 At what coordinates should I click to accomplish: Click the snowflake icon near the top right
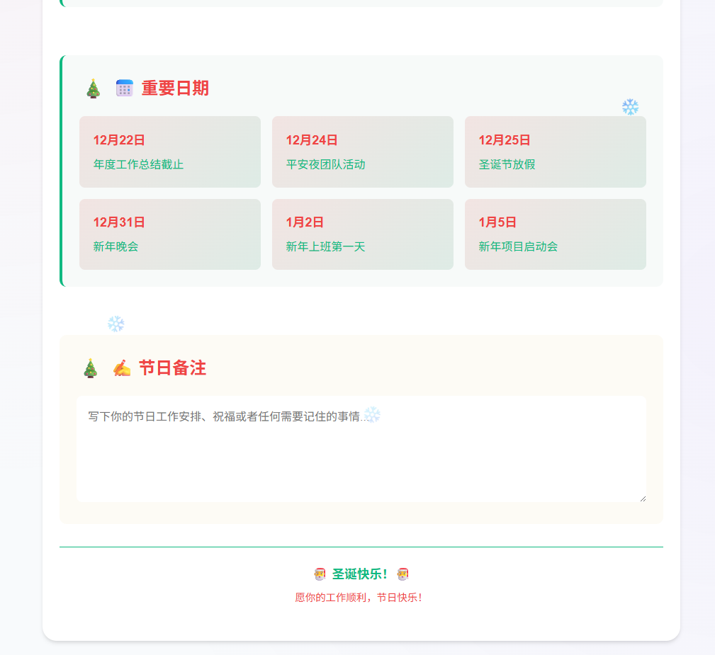coord(630,107)
